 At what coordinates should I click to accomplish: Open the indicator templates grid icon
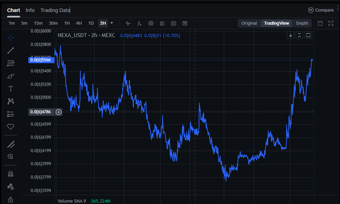click(x=162, y=23)
